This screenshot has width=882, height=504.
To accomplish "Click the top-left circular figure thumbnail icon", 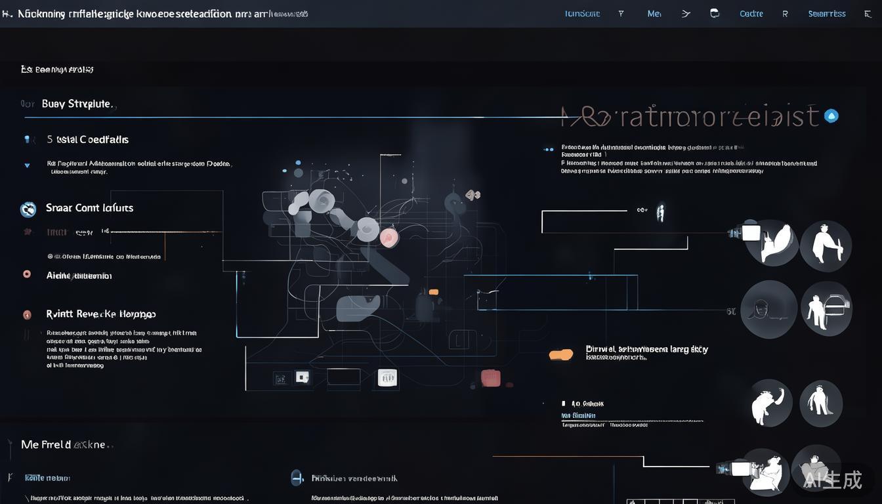I will pos(772,243).
